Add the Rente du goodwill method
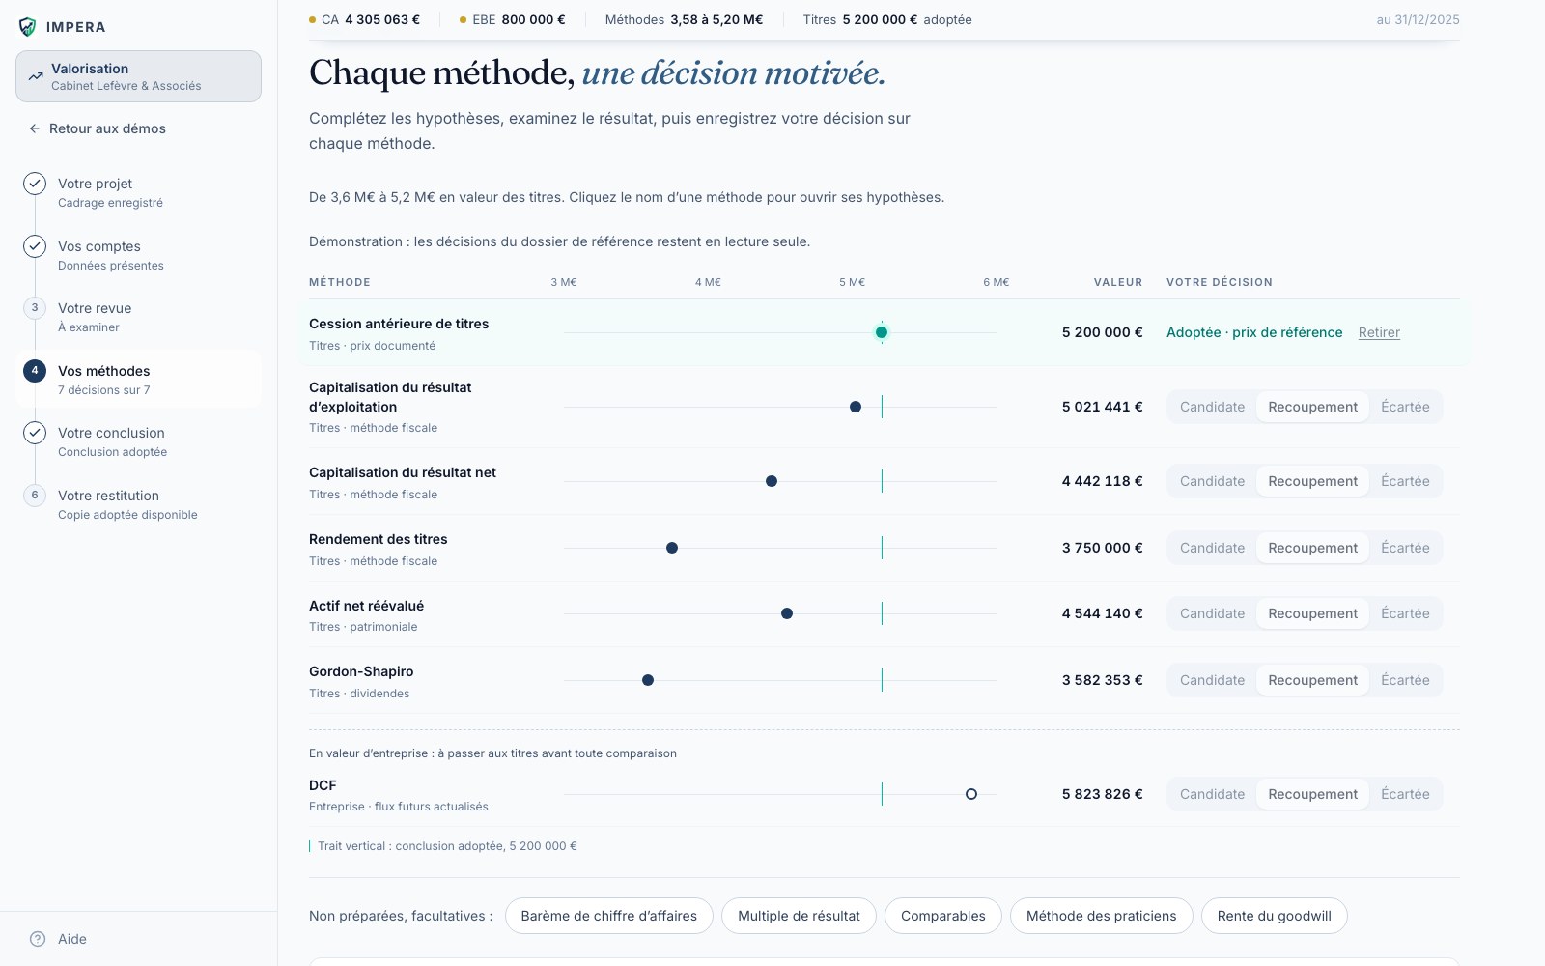This screenshot has height=966, width=1545. point(1274,916)
